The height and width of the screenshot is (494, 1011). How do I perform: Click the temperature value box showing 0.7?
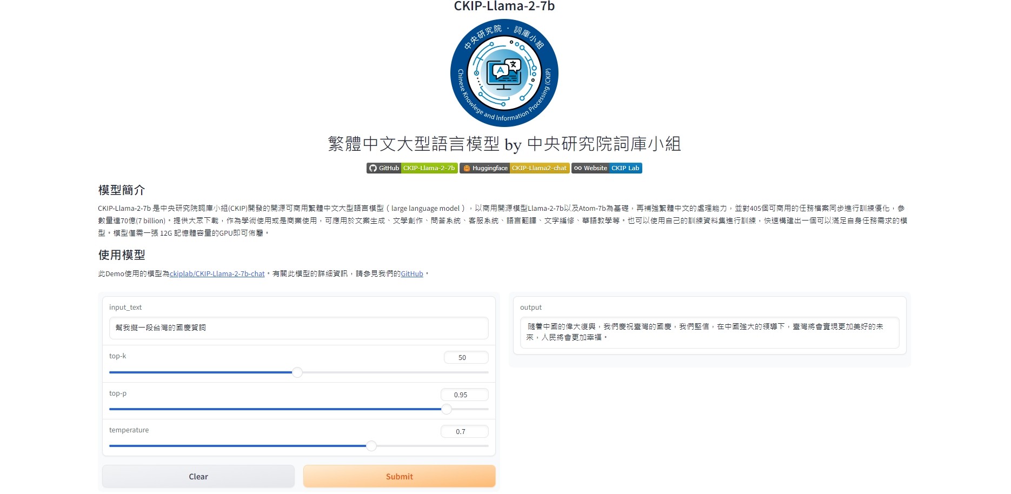464,431
